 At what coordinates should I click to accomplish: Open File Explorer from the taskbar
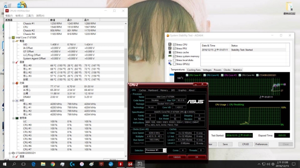(43, 164)
